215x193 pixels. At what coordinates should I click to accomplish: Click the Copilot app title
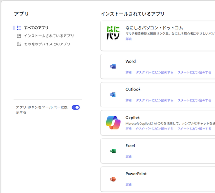[132, 118]
